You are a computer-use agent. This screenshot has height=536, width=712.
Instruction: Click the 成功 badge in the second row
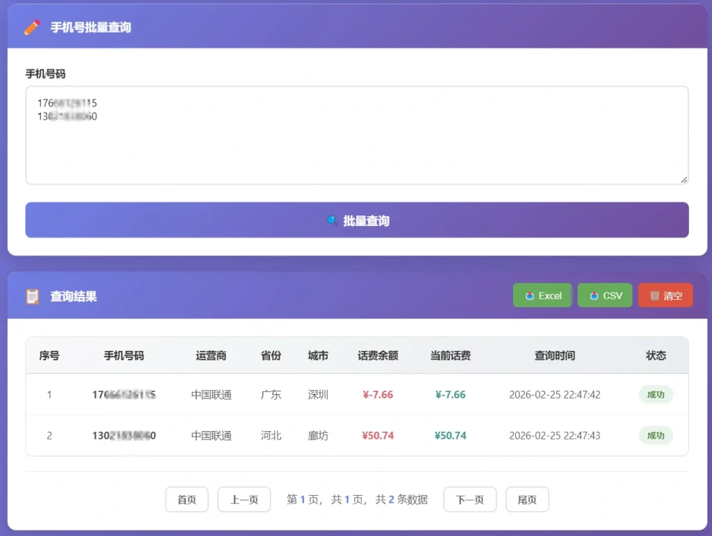(655, 436)
